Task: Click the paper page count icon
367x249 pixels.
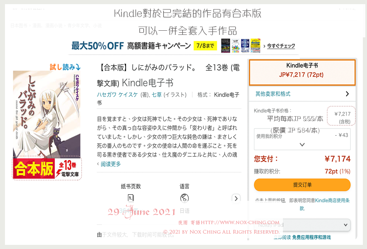Action: tap(131, 198)
